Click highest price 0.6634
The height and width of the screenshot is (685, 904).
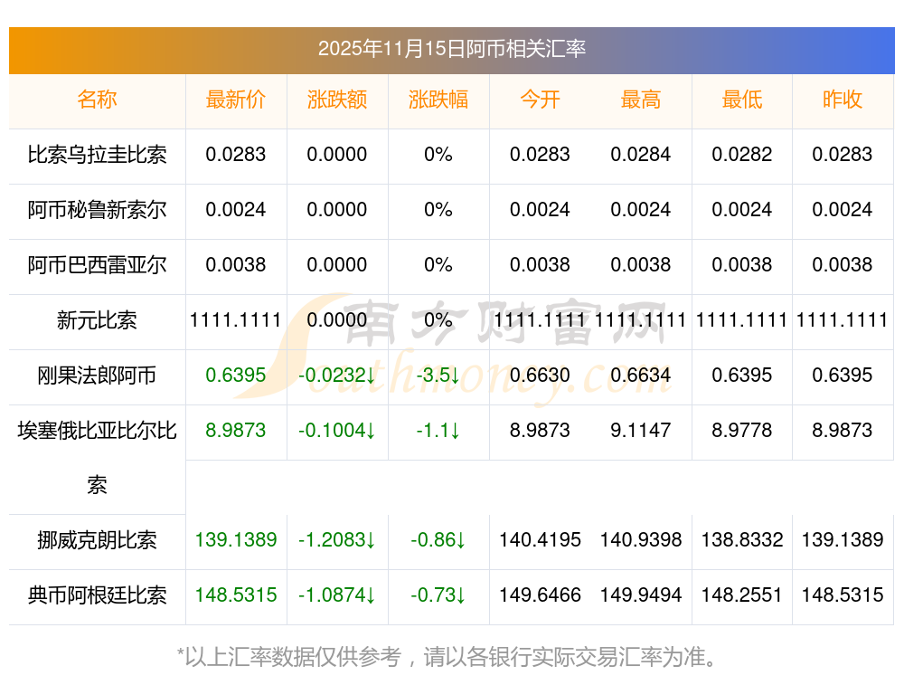[641, 376]
